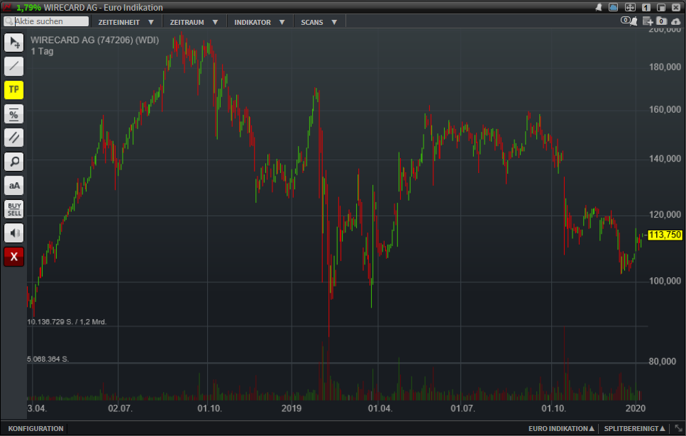Viewport: 686px width, 436px height.
Task: Select the trend line drawing tool
Action: (13, 66)
